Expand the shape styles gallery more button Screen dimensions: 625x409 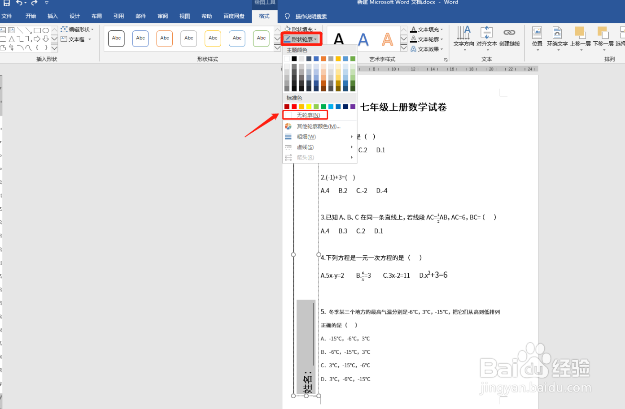pos(277,47)
